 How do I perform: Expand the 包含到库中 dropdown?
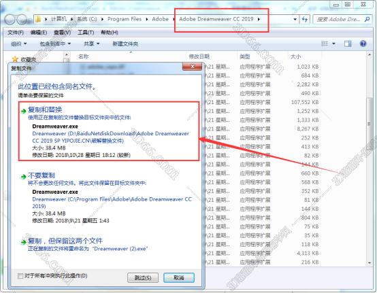[55, 44]
